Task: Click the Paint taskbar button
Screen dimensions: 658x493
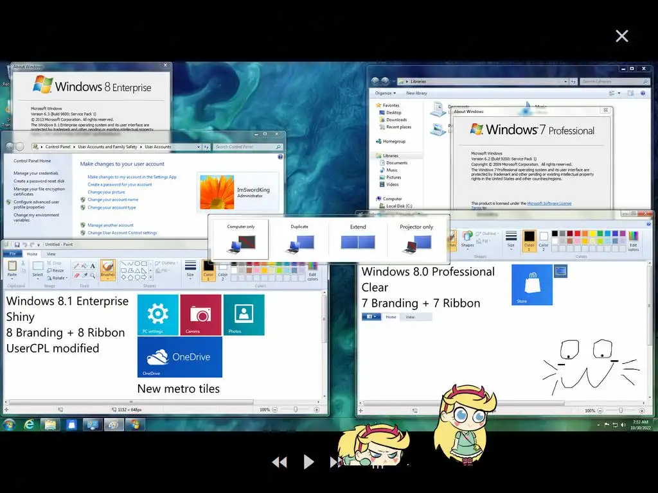Action: pyautogui.click(x=113, y=425)
